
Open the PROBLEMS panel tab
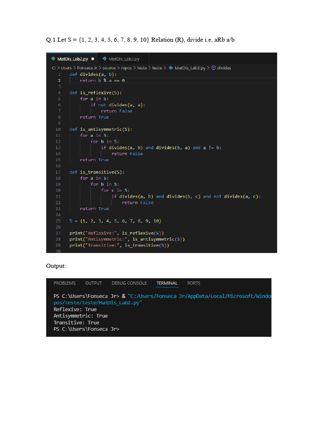click(64, 283)
